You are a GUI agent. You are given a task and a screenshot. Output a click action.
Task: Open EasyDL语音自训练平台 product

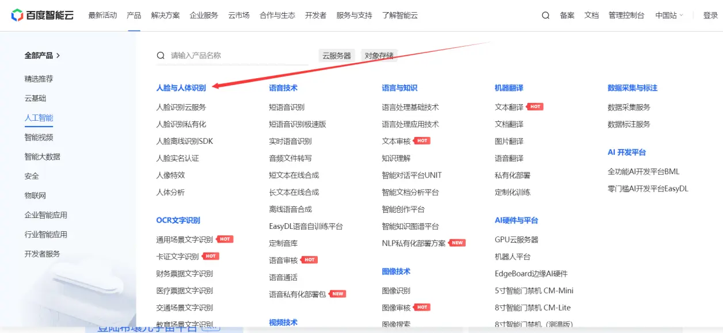[306, 226]
